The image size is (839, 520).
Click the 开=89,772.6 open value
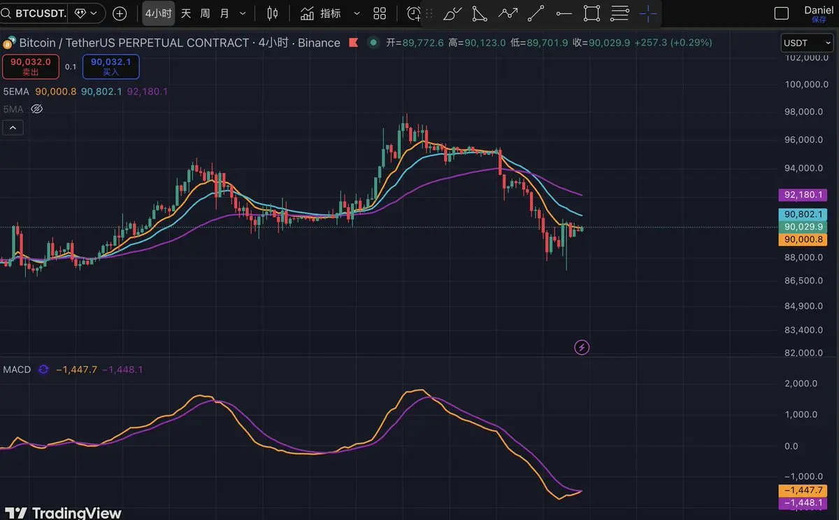click(415, 43)
